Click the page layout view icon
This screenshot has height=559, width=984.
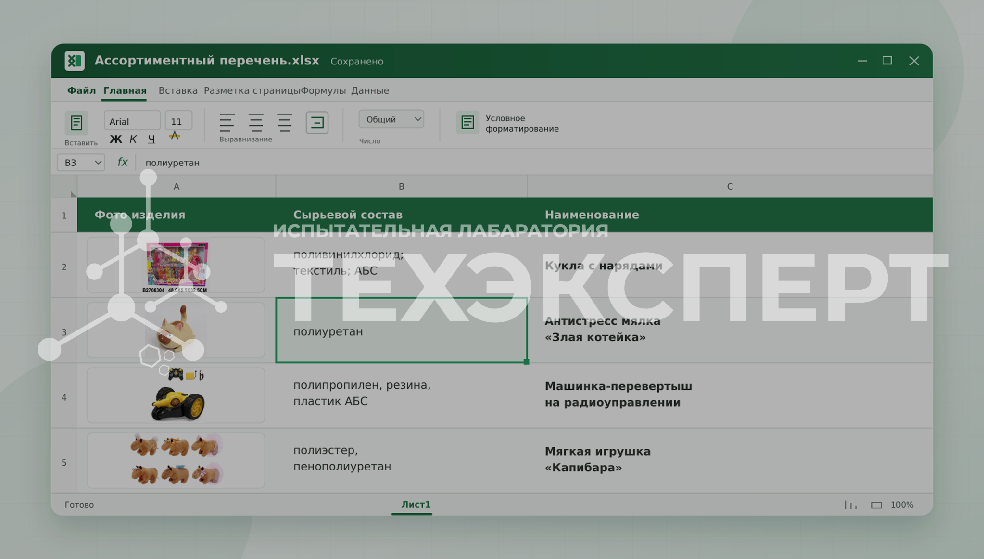tap(876, 505)
